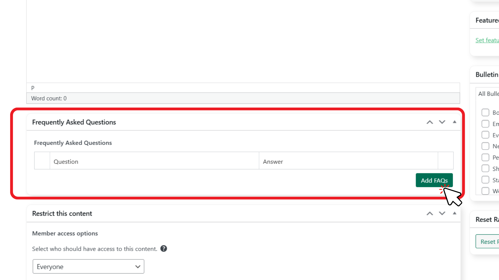Open the Set featured image link
This screenshot has width=499, height=280.
click(487, 40)
